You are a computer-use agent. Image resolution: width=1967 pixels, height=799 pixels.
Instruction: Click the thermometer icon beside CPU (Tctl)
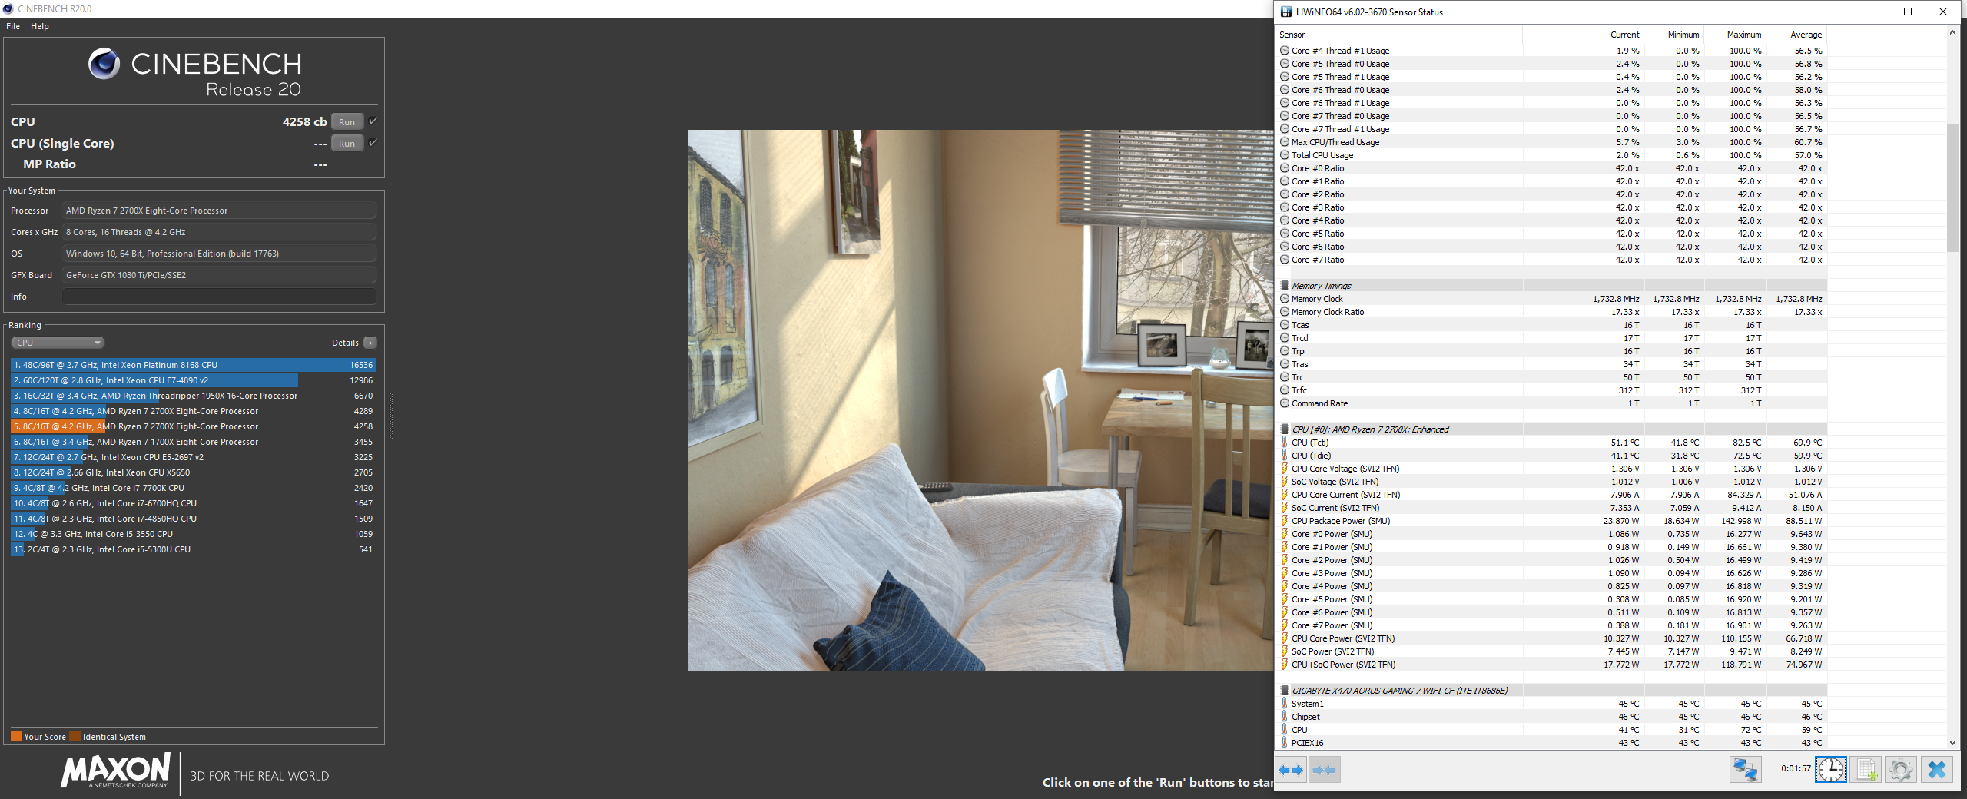1284,443
